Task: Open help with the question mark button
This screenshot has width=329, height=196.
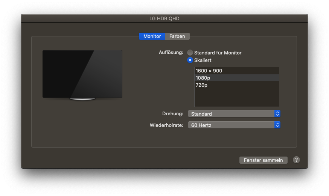Action: [x=296, y=160]
